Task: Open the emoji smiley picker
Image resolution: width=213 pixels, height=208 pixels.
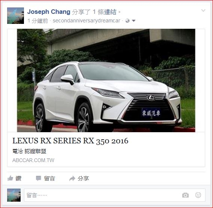Action: 198,195
